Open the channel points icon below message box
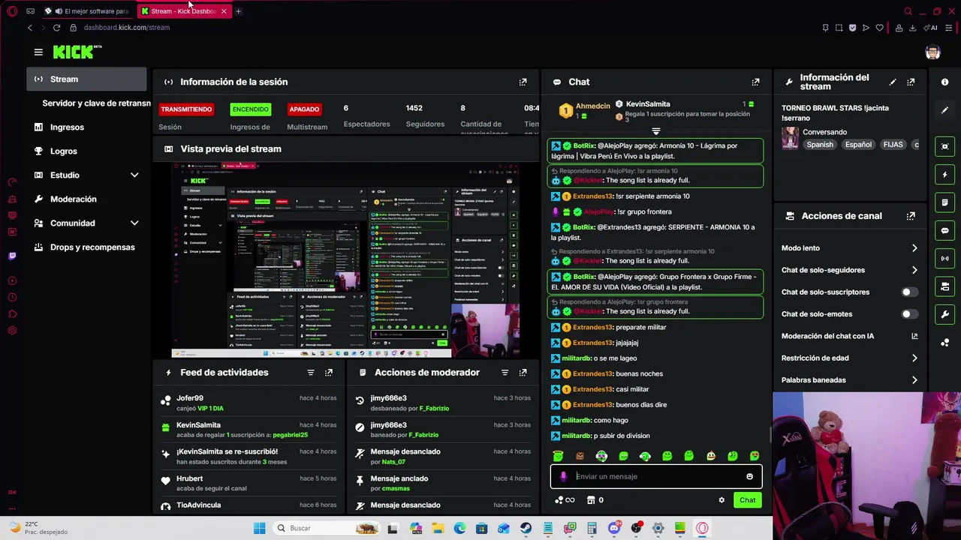The image size is (961, 540). point(565,500)
